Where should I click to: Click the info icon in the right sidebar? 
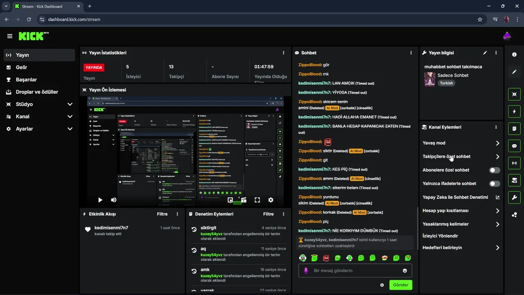pos(514,54)
